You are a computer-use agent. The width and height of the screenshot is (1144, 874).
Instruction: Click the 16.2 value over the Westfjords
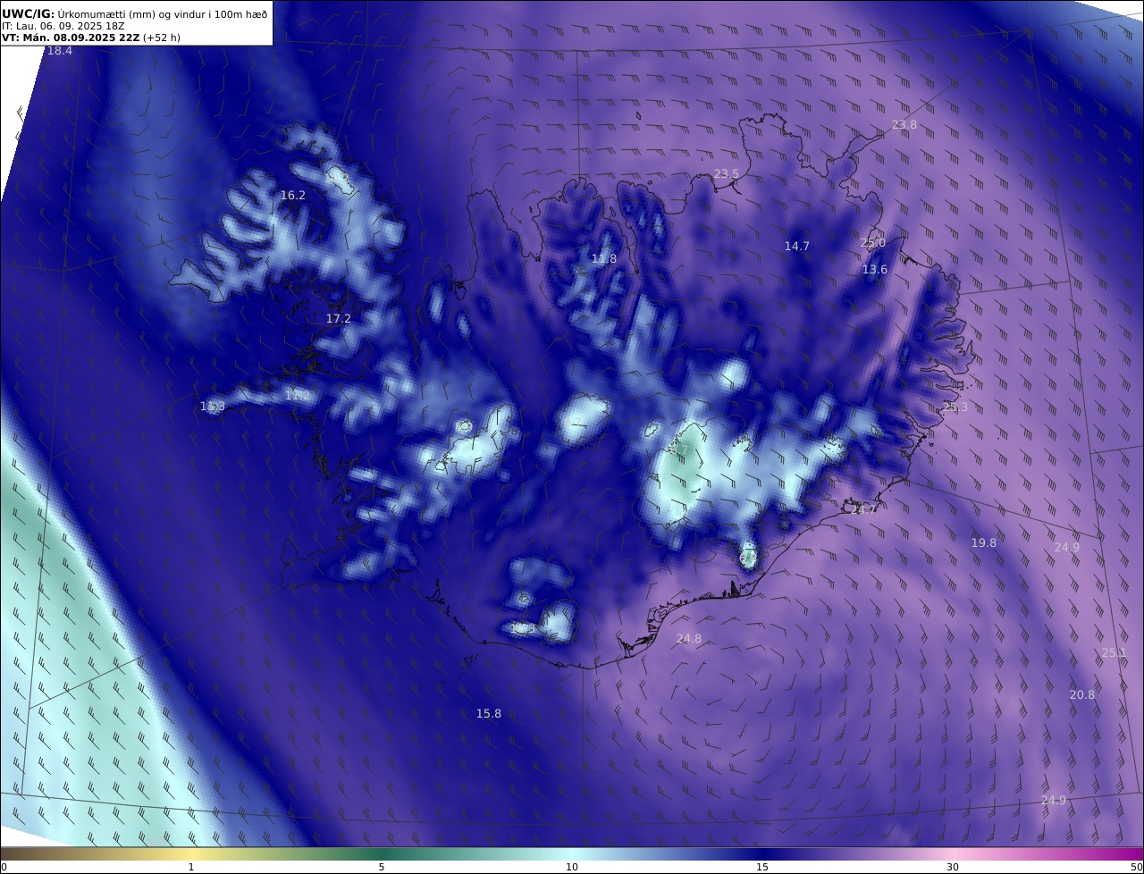coord(293,195)
